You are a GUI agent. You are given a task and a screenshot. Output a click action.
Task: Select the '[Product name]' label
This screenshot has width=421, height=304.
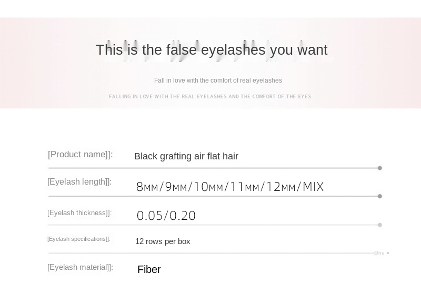81,155
